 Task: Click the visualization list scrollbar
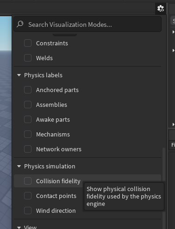[164, 188]
